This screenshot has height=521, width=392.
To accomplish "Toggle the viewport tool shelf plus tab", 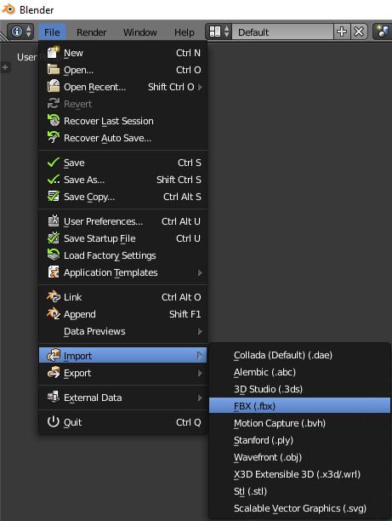I will click(5, 67).
